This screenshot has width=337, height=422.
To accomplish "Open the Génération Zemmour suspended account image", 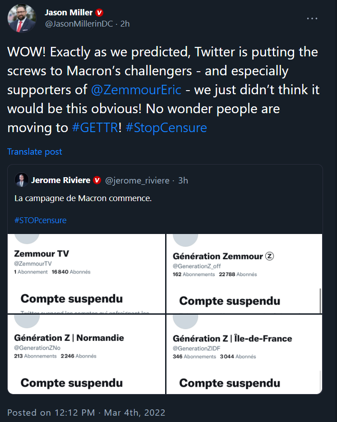I will (x=244, y=273).
